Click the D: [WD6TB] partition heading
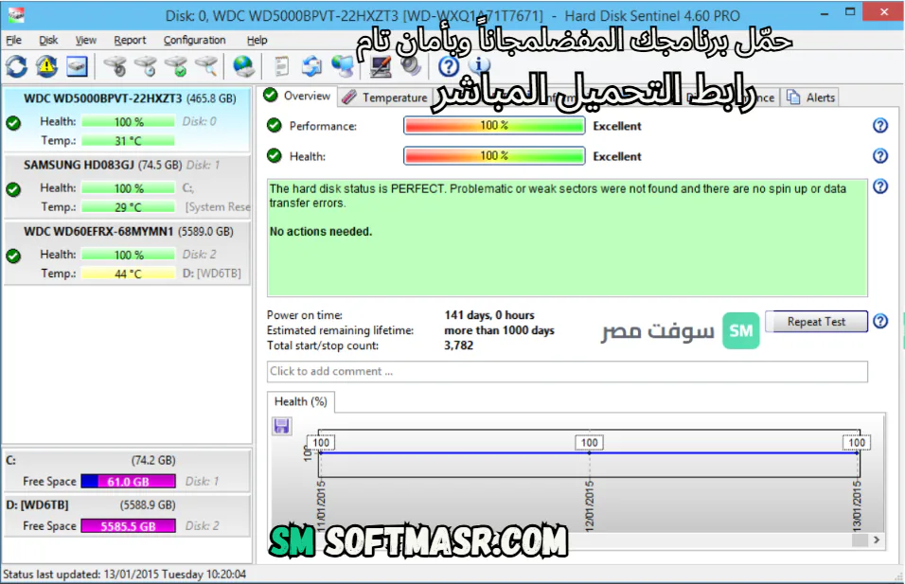 point(37,504)
